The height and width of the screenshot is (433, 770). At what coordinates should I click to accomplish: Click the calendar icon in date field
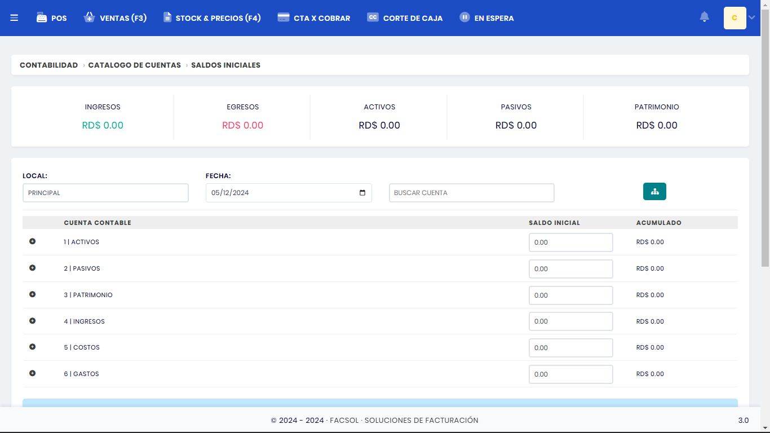(362, 193)
